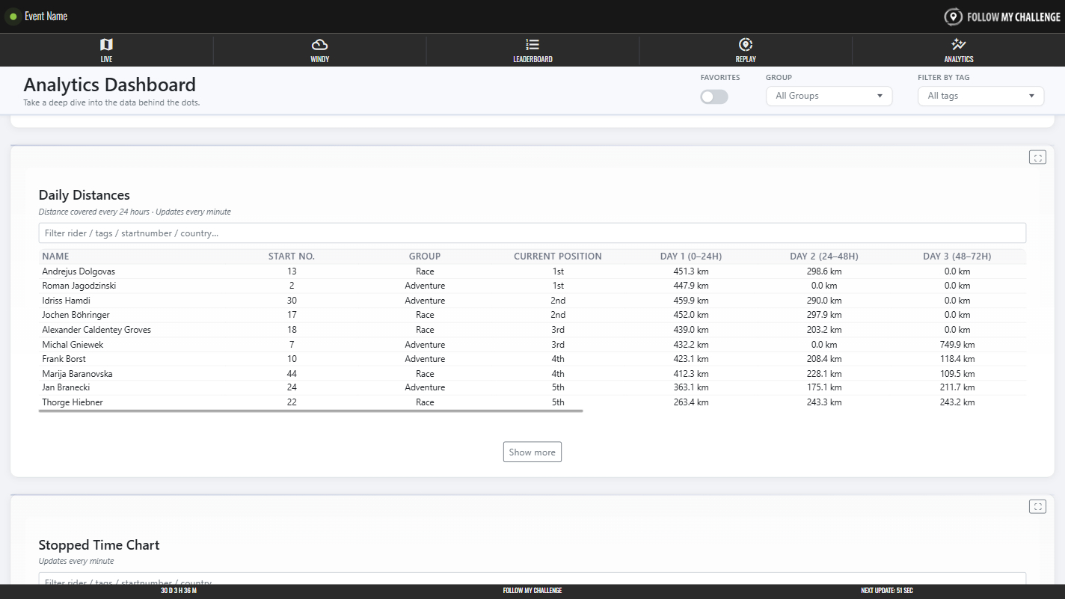Sort by Day 1 (0–24H) column header
Image resolution: width=1065 pixels, height=599 pixels.
[690, 257]
